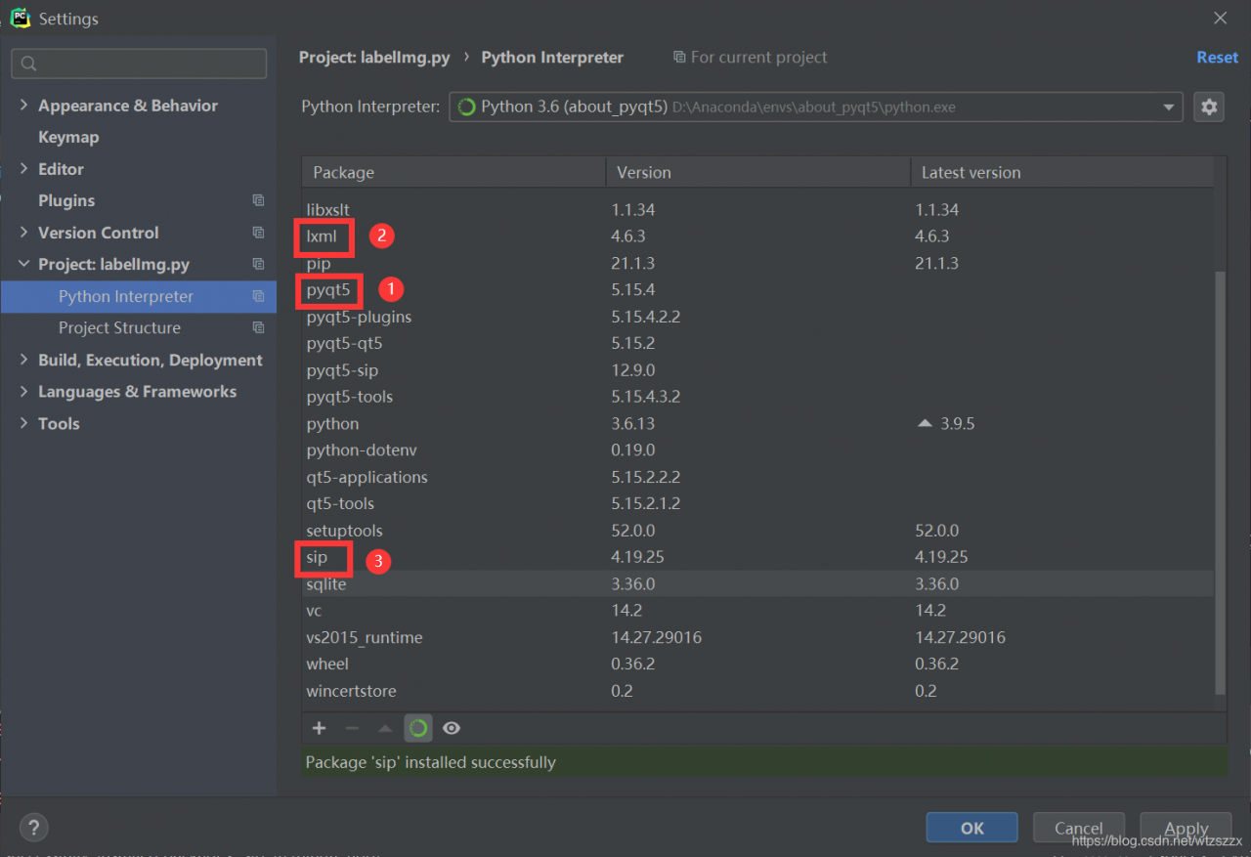This screenshot has width=1251, height=857.
Task: Click the settings search field
Action: (x=139, y=64)
